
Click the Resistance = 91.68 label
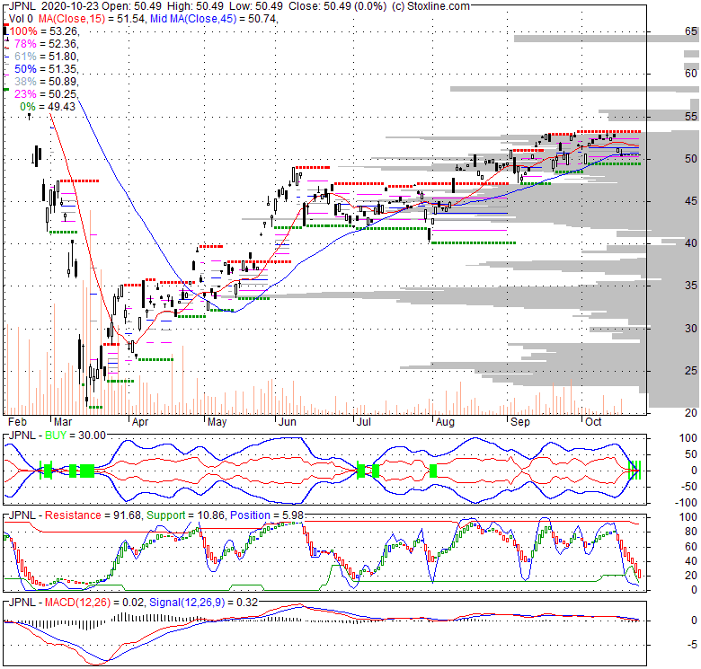point(93,515)
